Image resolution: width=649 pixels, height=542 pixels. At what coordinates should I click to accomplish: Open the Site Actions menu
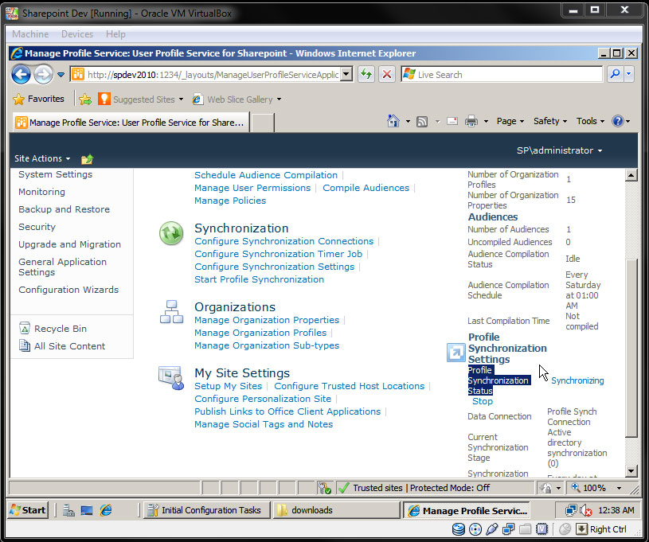[42, 158]
